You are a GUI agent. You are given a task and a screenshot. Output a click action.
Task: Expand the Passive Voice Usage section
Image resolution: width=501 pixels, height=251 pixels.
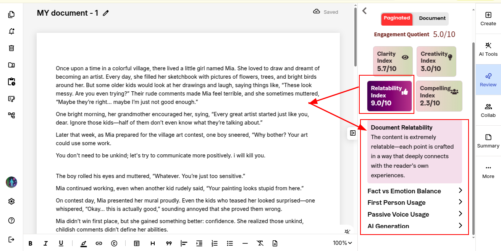tap(415, 214)
